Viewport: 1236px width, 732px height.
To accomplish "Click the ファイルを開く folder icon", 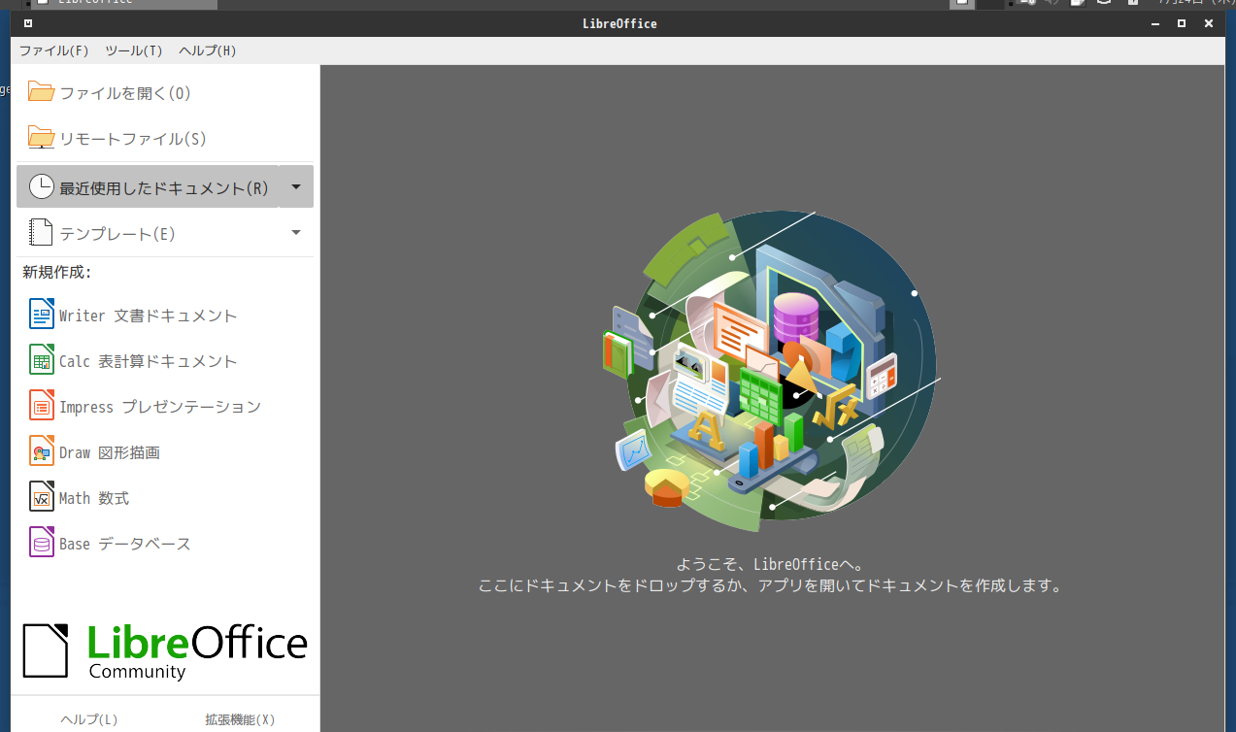I will (x=41, y=92).
